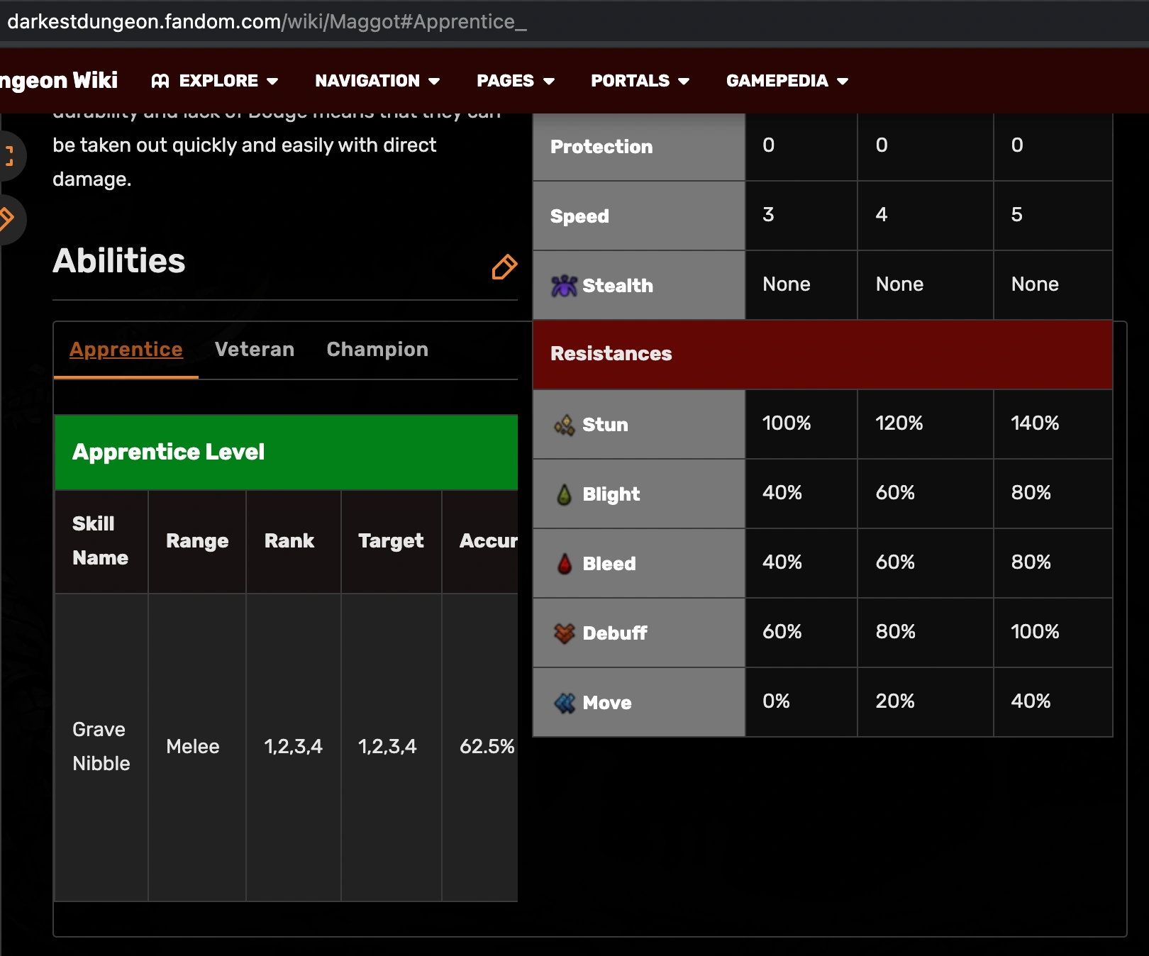
Task: Open the Gamepedia dropdown menu
Action: (x=787, y=81)
